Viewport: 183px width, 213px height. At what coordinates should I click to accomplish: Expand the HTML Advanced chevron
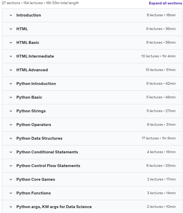tap(11, 70)
